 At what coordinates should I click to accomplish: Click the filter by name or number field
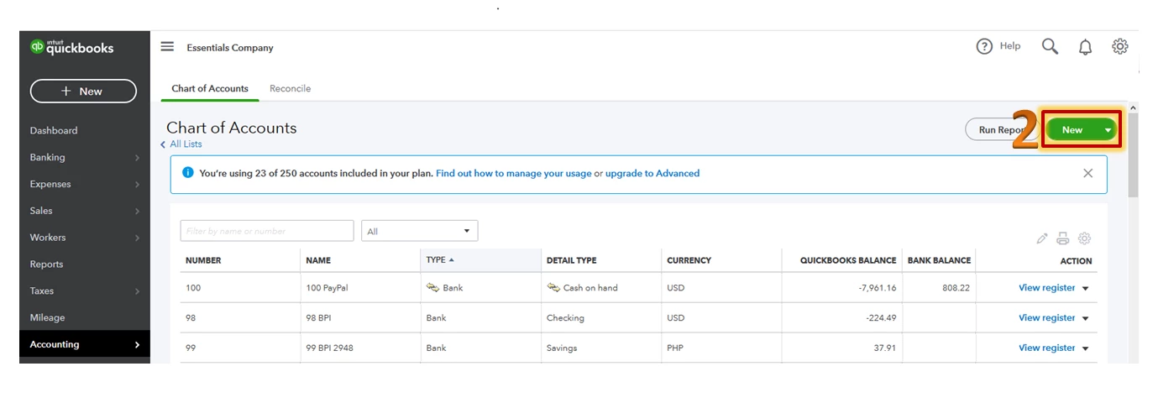pos(267,231)
